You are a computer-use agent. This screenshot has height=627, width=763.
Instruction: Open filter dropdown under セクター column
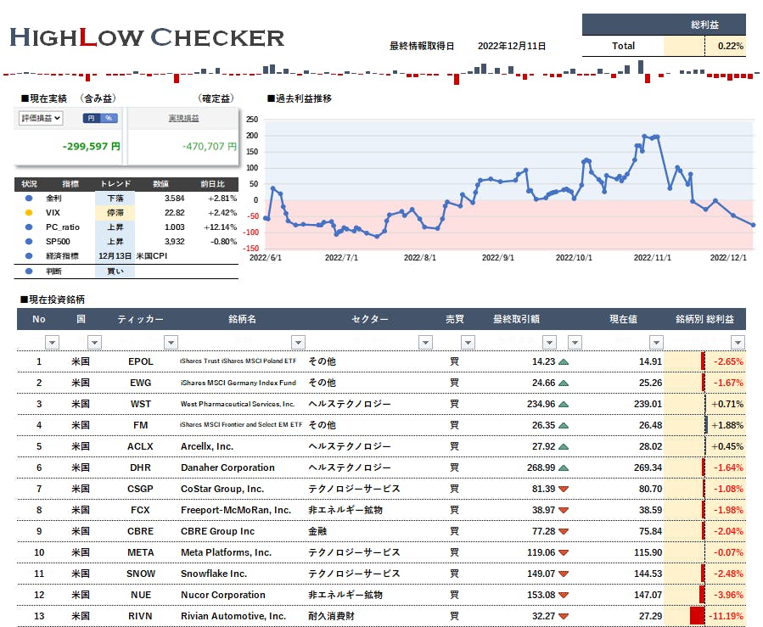point(424,342)
